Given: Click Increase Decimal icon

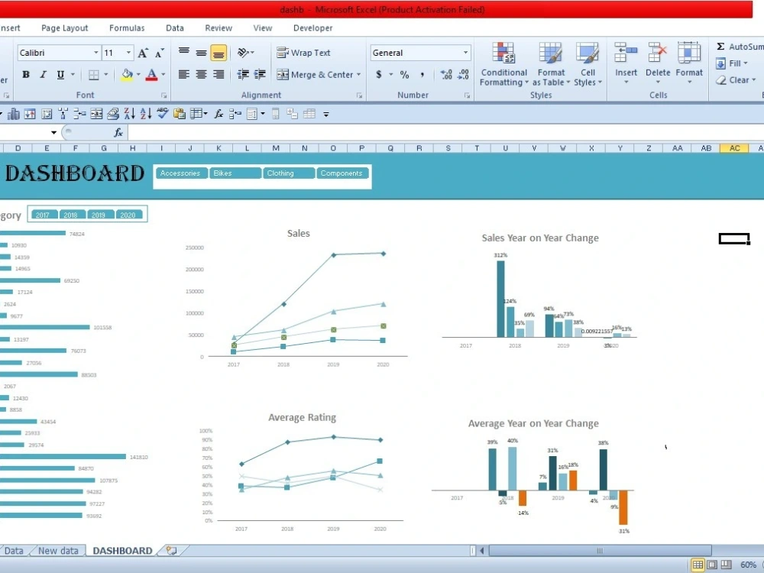Looking at the screenshot, I should (x=446, y=75).
